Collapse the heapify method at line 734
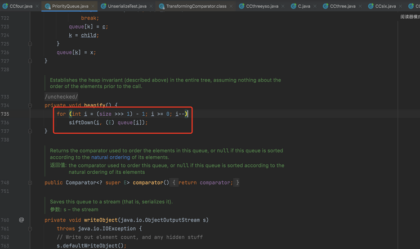This screenshot has width=420, height=249. pyautogui.click(x=30, y=106)
